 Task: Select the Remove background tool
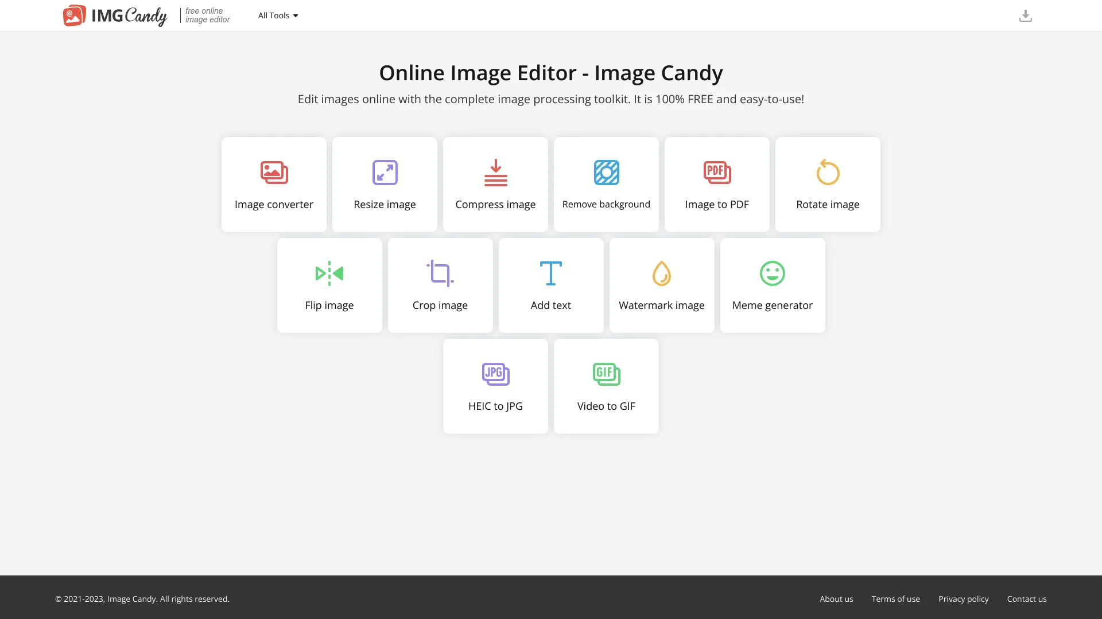(x=606, y=184)
